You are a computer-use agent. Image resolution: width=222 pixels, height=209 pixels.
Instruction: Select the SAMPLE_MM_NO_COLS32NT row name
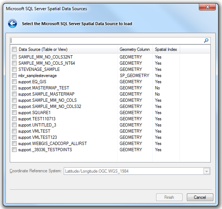(45, 57)
